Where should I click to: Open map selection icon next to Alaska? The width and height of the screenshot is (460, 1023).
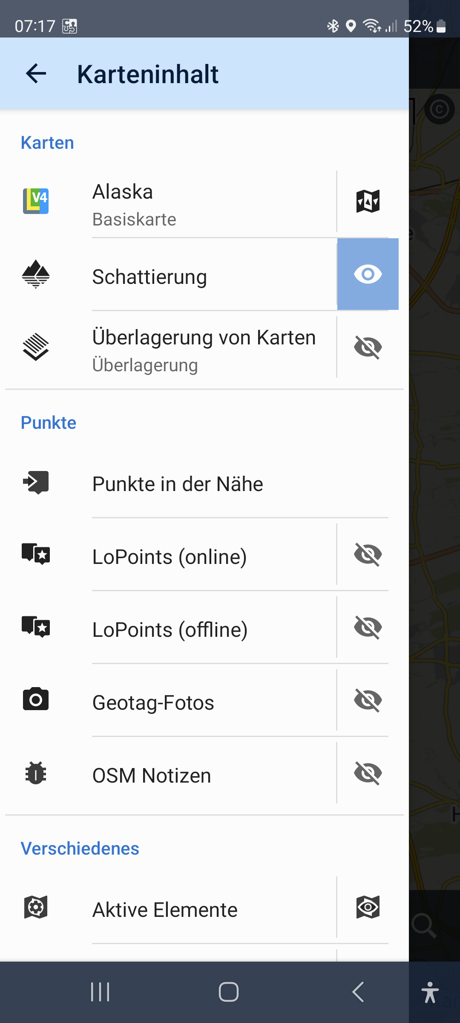368,201
